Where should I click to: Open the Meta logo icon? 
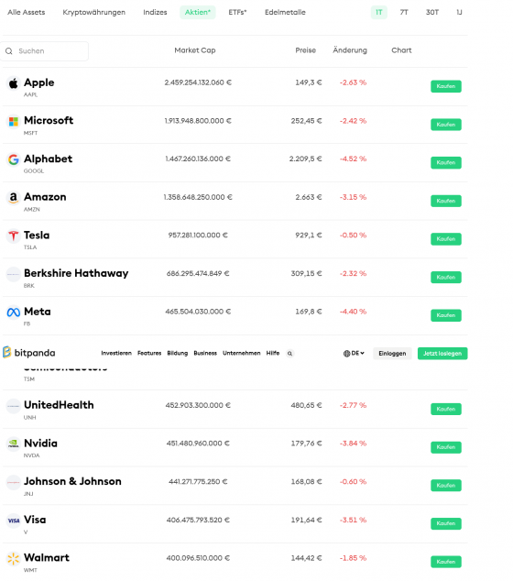click(x=14, y=312)
